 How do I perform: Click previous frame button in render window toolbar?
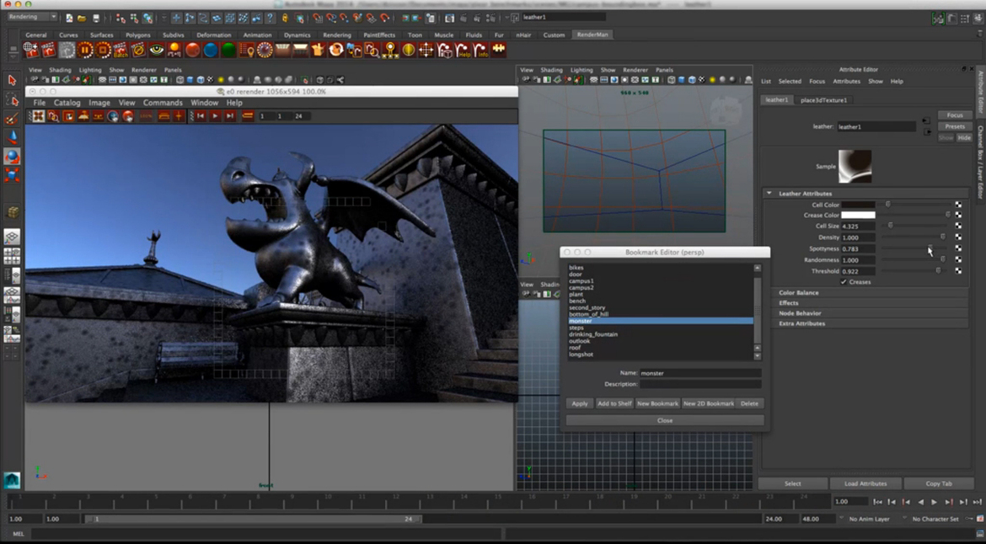200,116
